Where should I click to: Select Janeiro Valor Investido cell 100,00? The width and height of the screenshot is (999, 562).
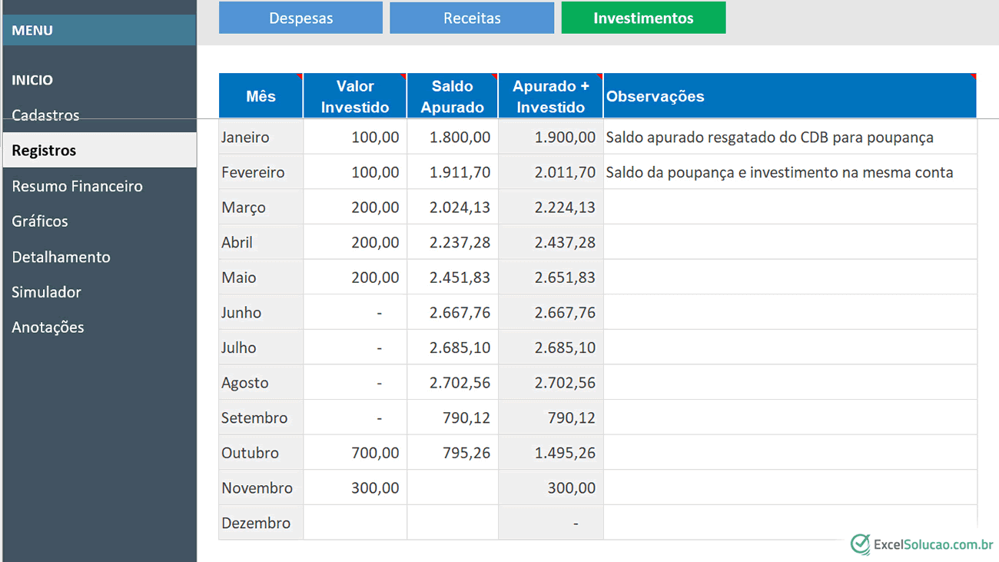tap(355, 137)
